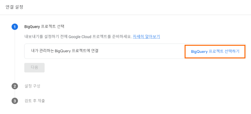The height and width of the screenshot is (114, 251).
Task: Click BigQuery 프로젝트 선택하기 button
Action: pyautogui.click(x=215, y=52)
